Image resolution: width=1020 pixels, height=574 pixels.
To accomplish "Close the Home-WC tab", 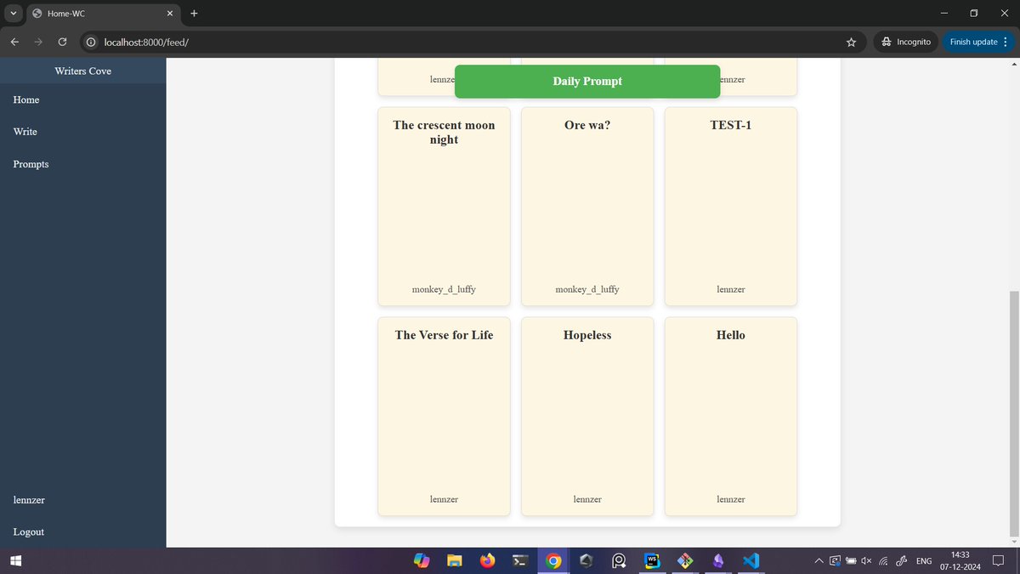I will 170,14.
